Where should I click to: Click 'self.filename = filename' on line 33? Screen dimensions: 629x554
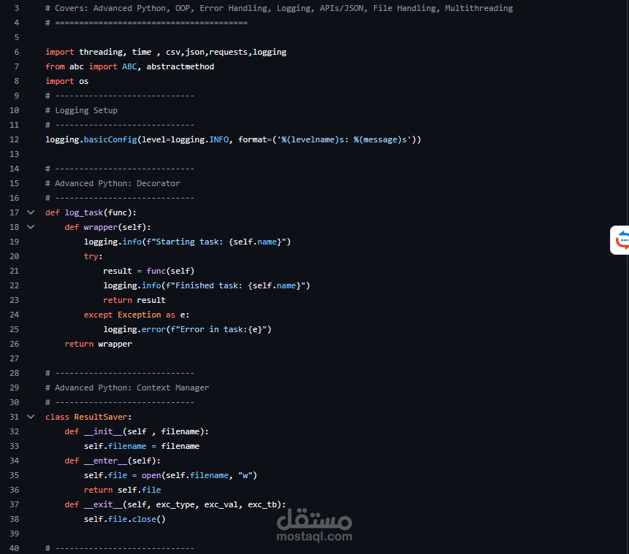click(x=142, y=446)
